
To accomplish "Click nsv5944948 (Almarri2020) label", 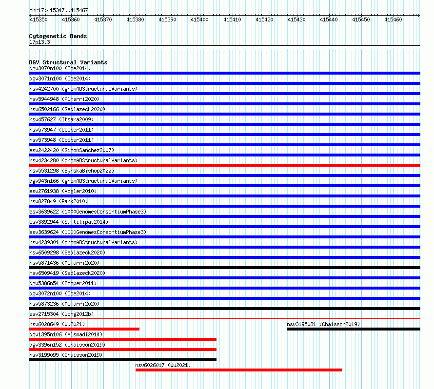I will coord(64,99).
